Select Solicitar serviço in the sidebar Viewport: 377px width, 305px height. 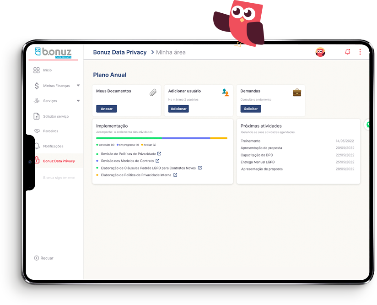click(55, 116)
